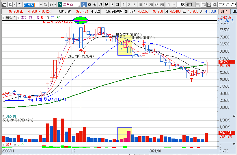Expand the stock code history dropdown
The image size is (237, 155).
click(40, 5)
